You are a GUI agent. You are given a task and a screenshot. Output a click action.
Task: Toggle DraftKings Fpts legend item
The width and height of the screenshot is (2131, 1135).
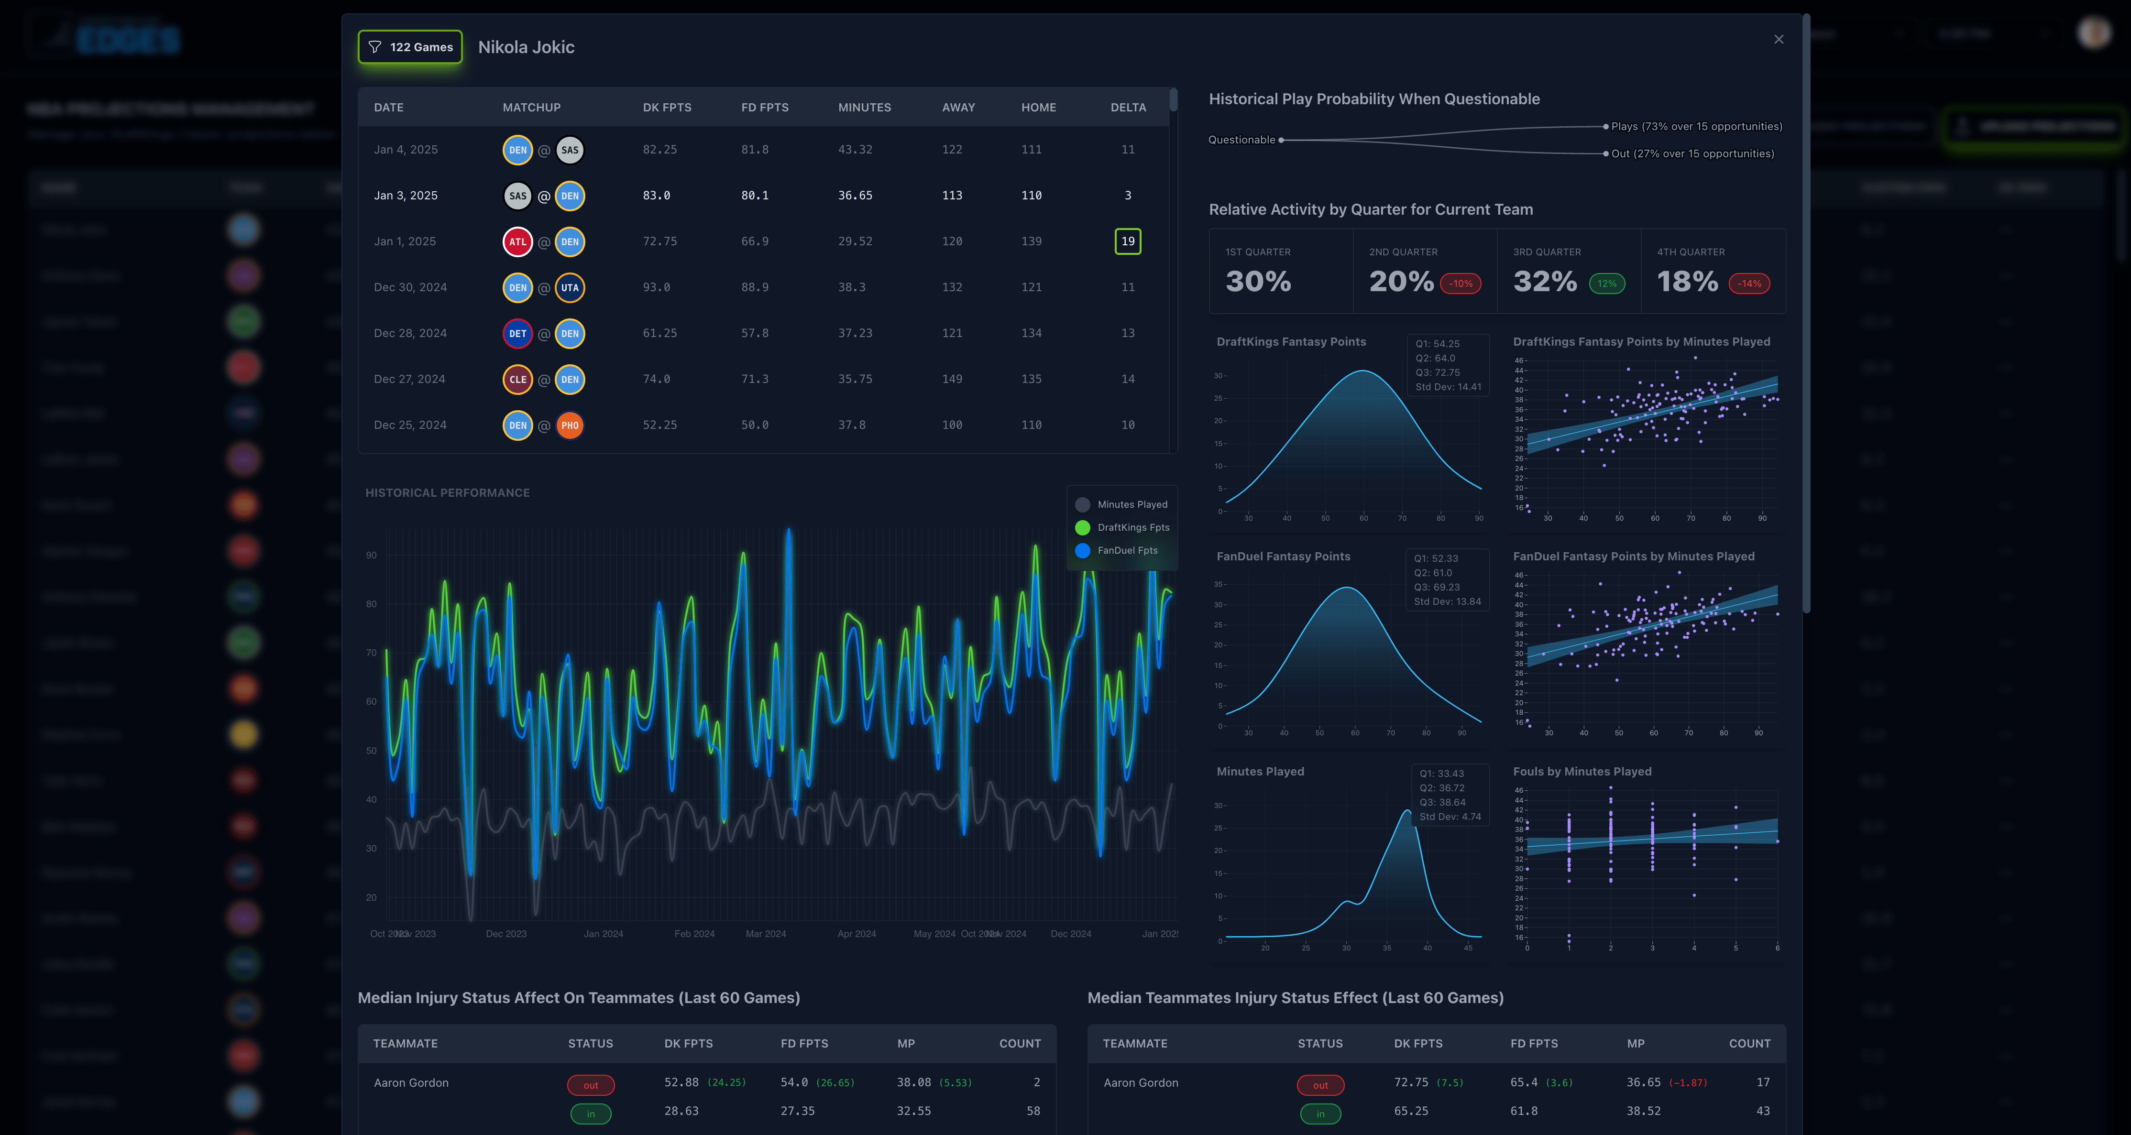[x=1122, y=528]
